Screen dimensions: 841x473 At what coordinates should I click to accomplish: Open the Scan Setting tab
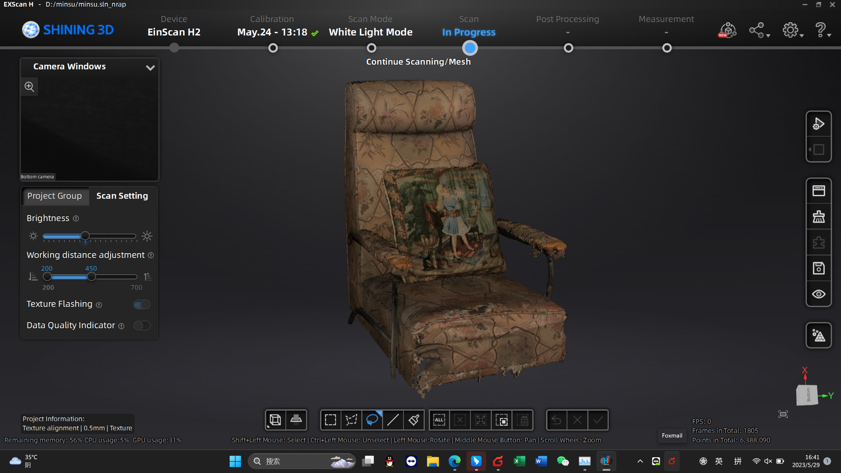(x=122, y=196)
